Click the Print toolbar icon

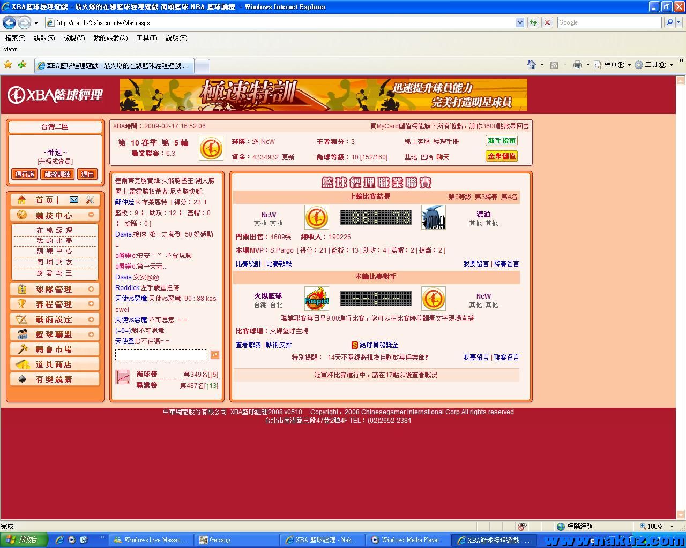577,65
